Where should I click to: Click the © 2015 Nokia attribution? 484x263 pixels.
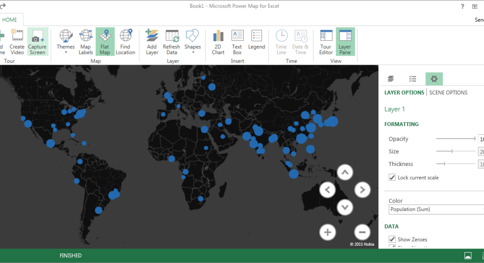pos(362,244)
